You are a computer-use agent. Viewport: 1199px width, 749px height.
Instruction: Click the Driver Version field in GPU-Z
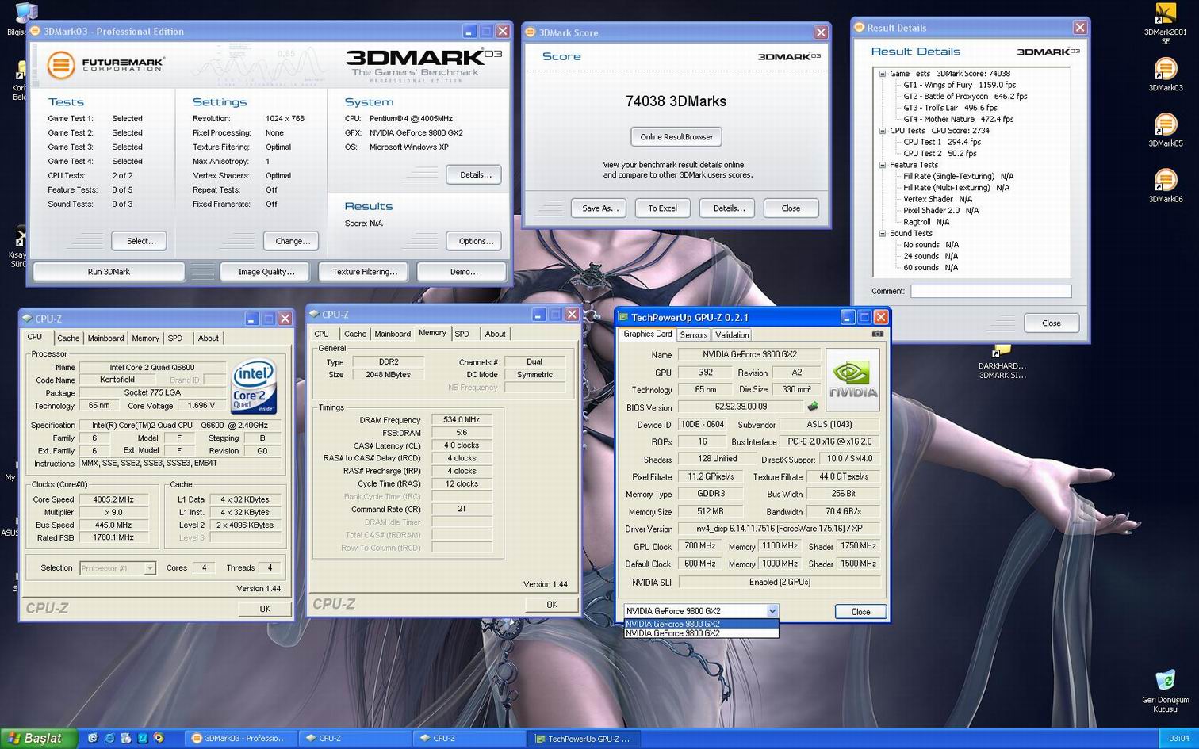coord(779,529)
